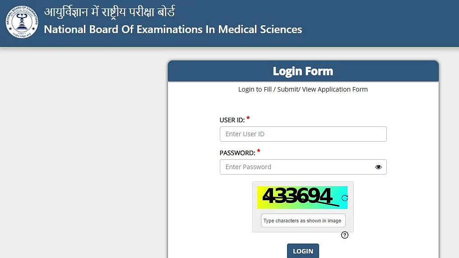
Task: Click red asterisk beside PASSWORD
Action: 259,151
